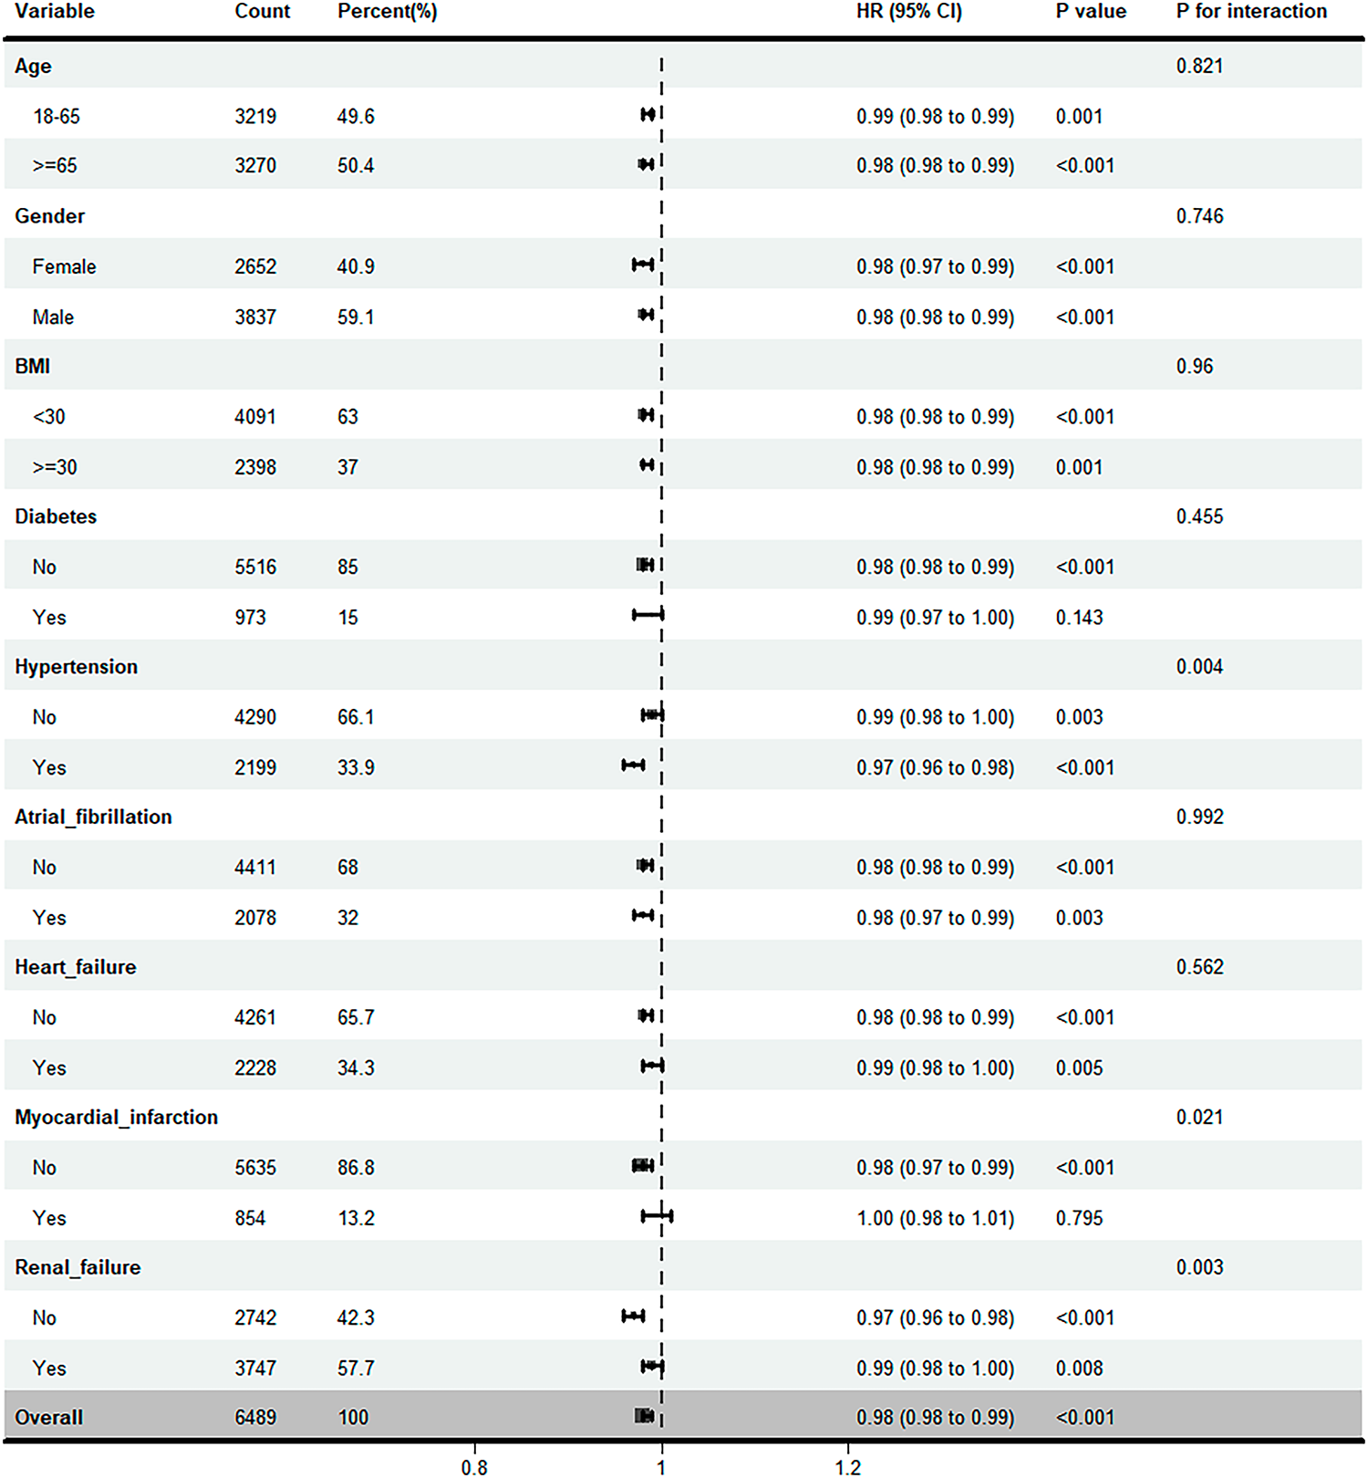Select the HR text '1.00 (0.98 to 1.01)'

(935, 1218)
